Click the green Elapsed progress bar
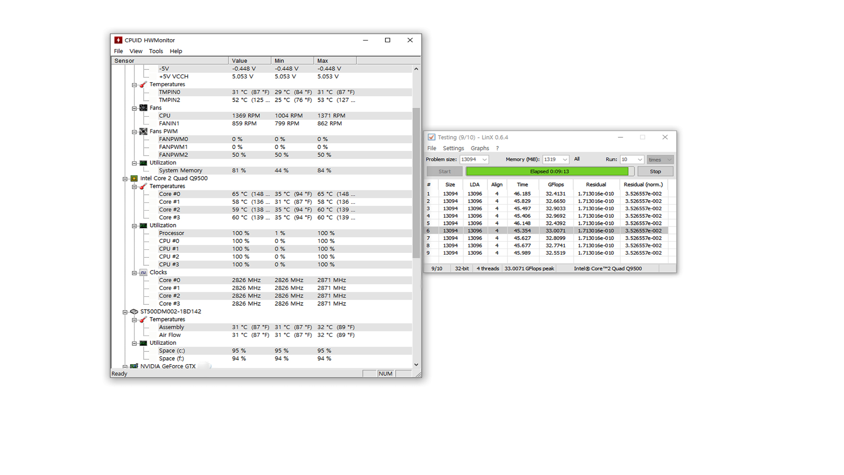The height and width of the screenshot is (475, 844). click(547, 172)
